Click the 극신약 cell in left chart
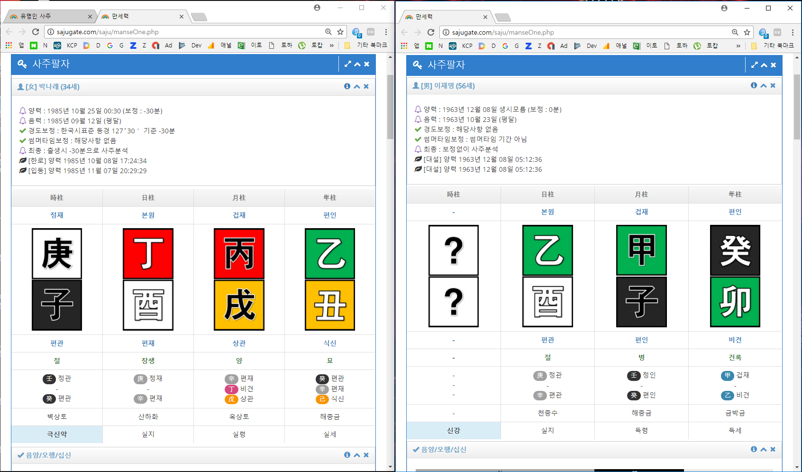 point(57,434)
